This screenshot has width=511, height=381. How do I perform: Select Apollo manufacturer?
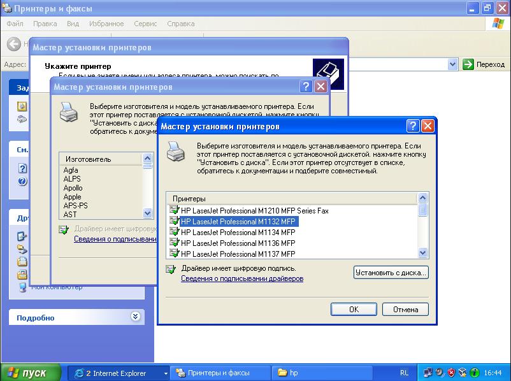(73, 188)
